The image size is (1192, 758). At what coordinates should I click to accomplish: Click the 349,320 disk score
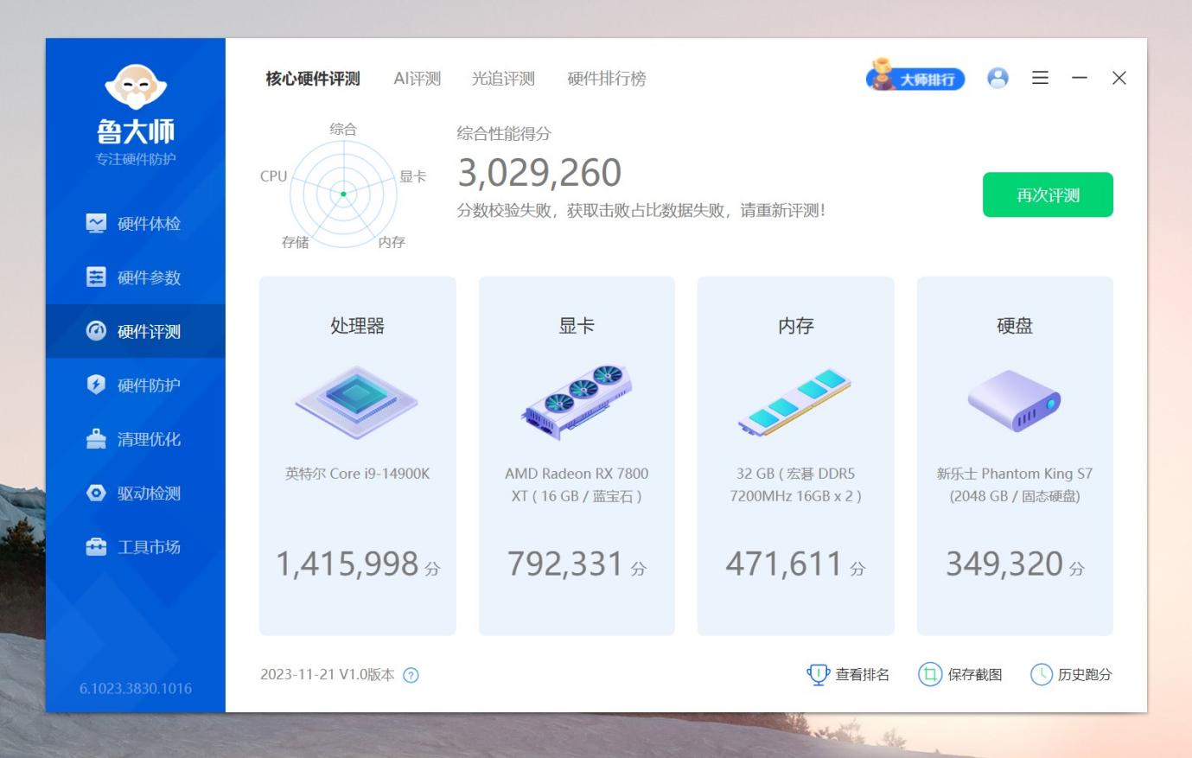tap(1004, 564)
